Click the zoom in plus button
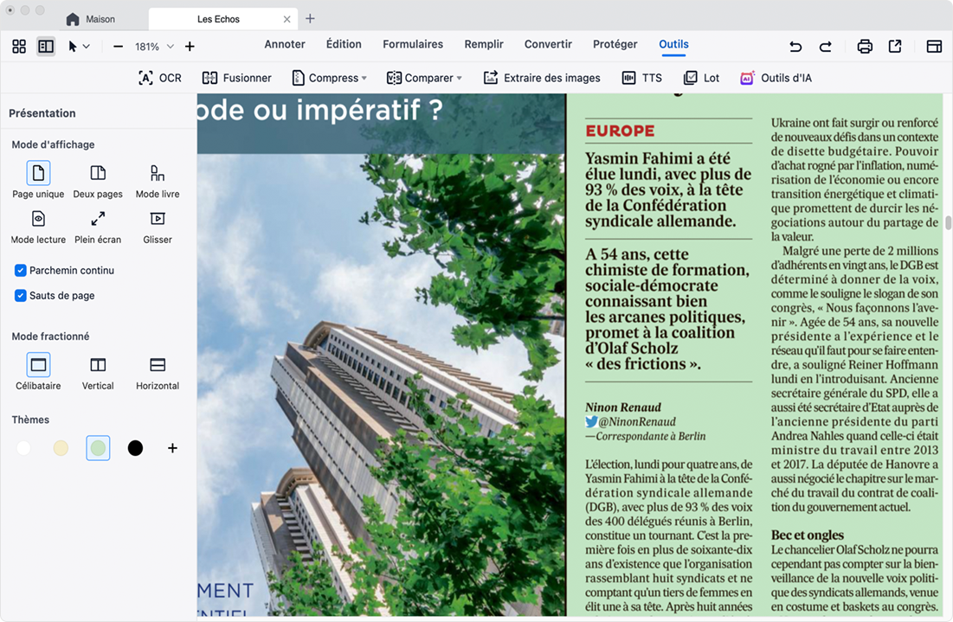 190,47
